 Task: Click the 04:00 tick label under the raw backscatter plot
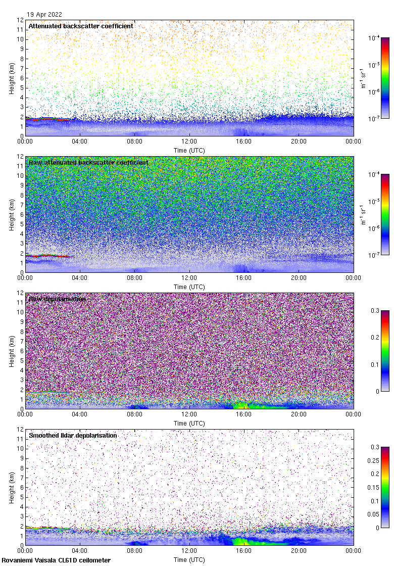tap(80, 278)
